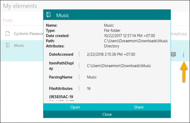The width and height of the screenshot is (190, 123).
Task: Click the Attributes value Directory
Action: (x=111, y=46)
